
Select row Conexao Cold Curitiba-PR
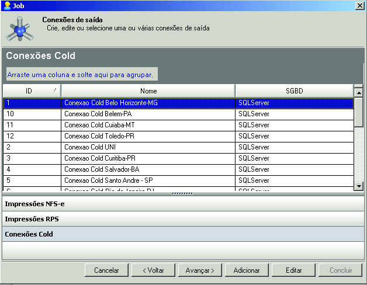click(148, 158)
